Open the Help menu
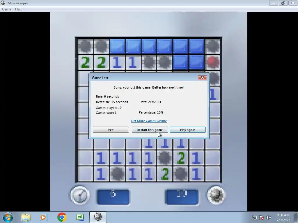This screenshot has height=223, width=298. click(19, 9)
